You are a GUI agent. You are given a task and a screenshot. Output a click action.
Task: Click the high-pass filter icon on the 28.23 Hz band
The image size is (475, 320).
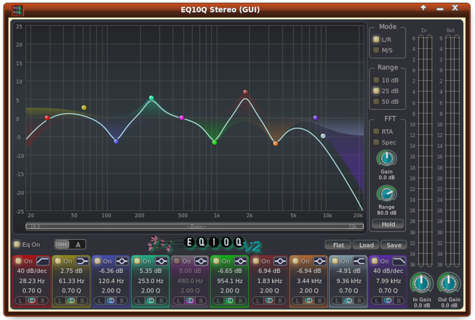point(43,261)
